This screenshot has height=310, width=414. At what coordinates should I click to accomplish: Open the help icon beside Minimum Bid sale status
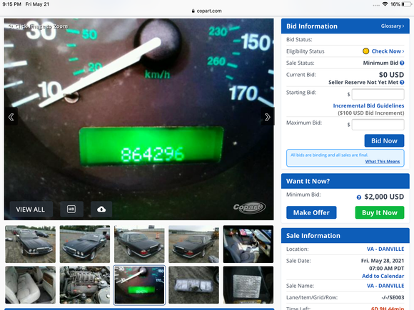pyautogui.click(x=402, y=63)
